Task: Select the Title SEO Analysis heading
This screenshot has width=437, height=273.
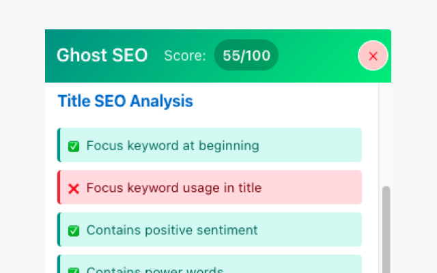Action: click(x=125, y=102)
